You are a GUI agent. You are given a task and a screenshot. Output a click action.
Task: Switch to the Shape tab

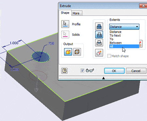65,13
